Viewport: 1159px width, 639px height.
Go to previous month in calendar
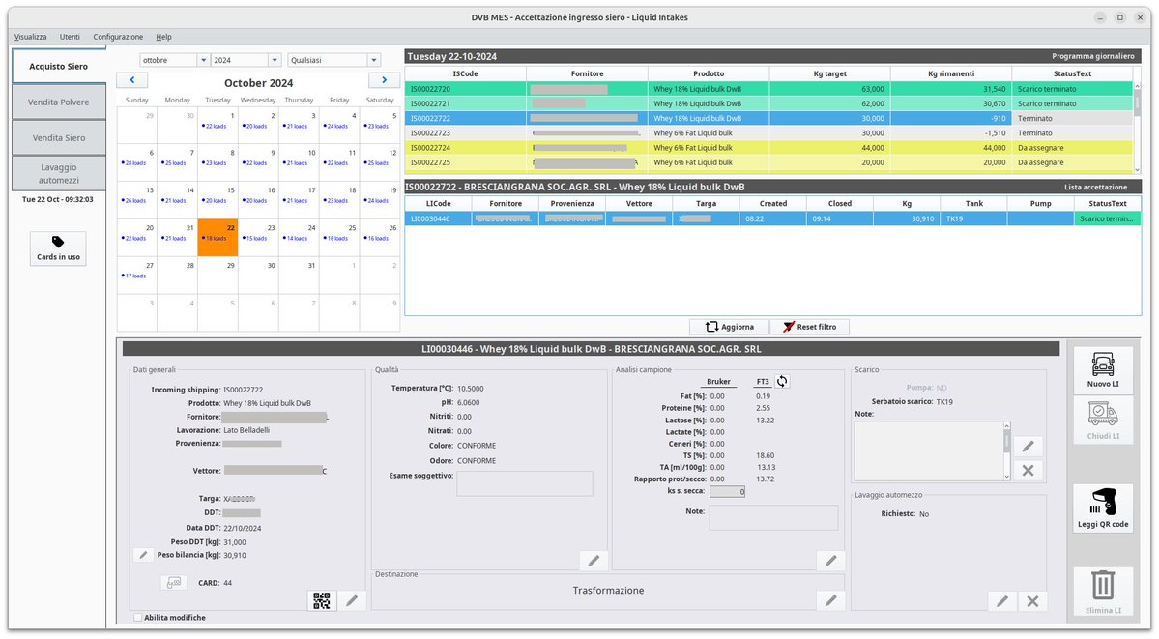coord(132,80)
